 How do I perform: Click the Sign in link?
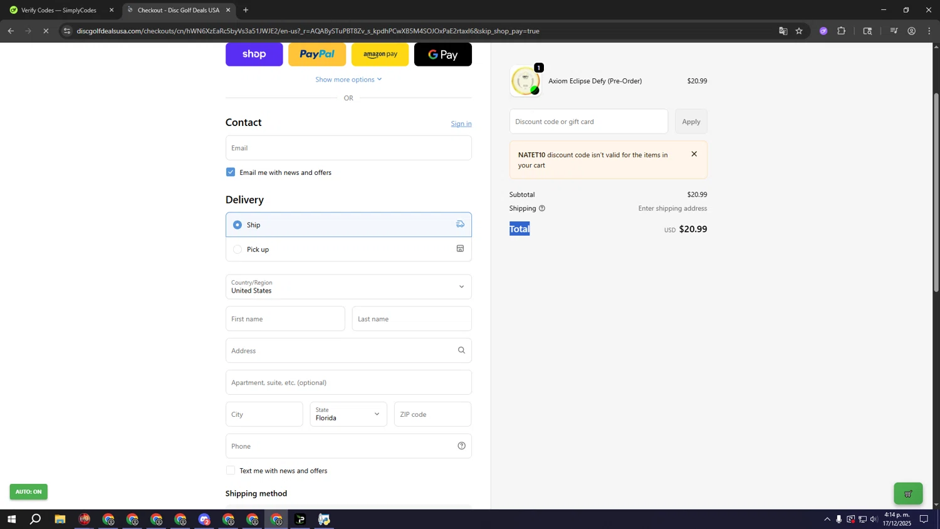(x=461, y=123)
